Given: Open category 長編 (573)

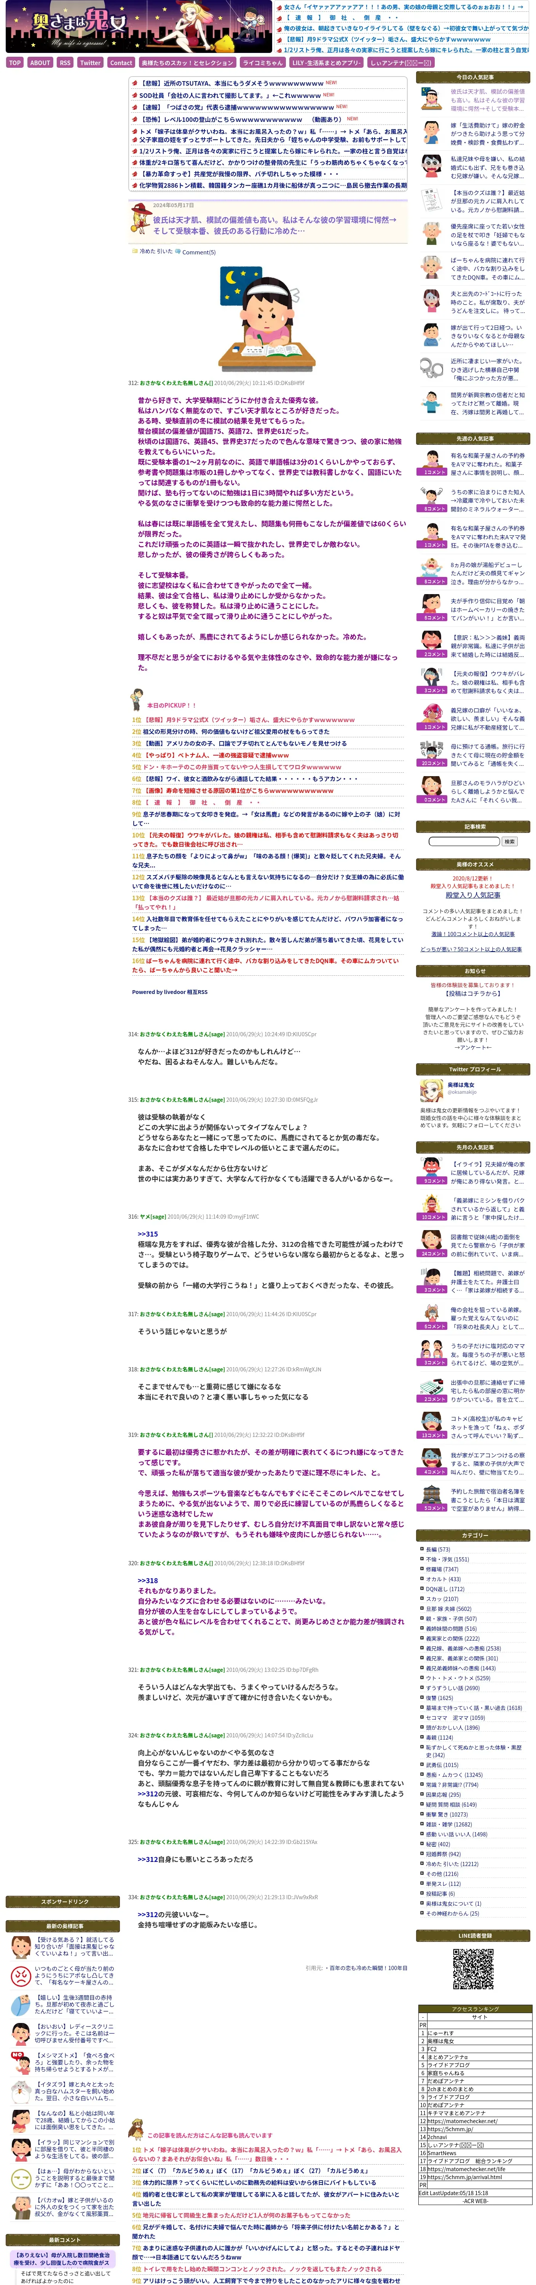Looking at the screenshot, I should pyautogui.click(x=438, y=1550).
